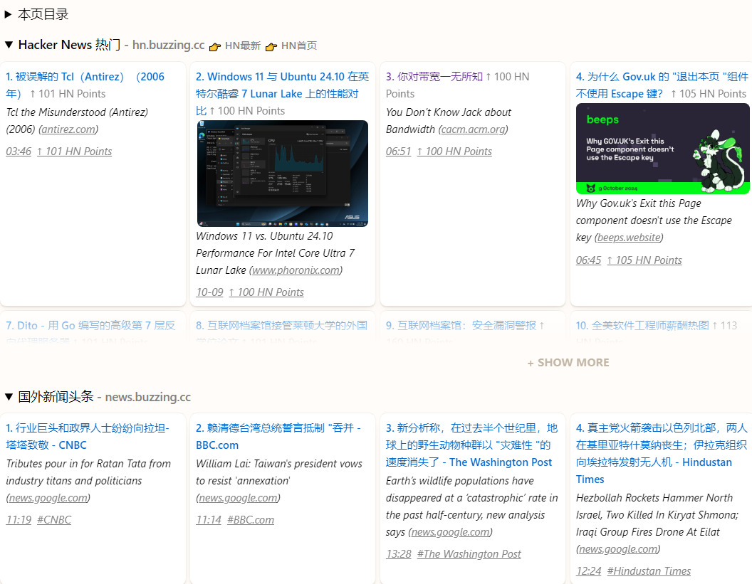Click the 13:28 timestamp link

[x=399, y=554]
